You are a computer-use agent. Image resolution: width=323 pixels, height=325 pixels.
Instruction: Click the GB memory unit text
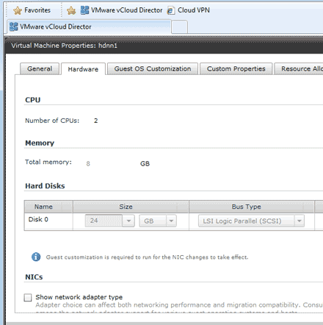[145, 164]
